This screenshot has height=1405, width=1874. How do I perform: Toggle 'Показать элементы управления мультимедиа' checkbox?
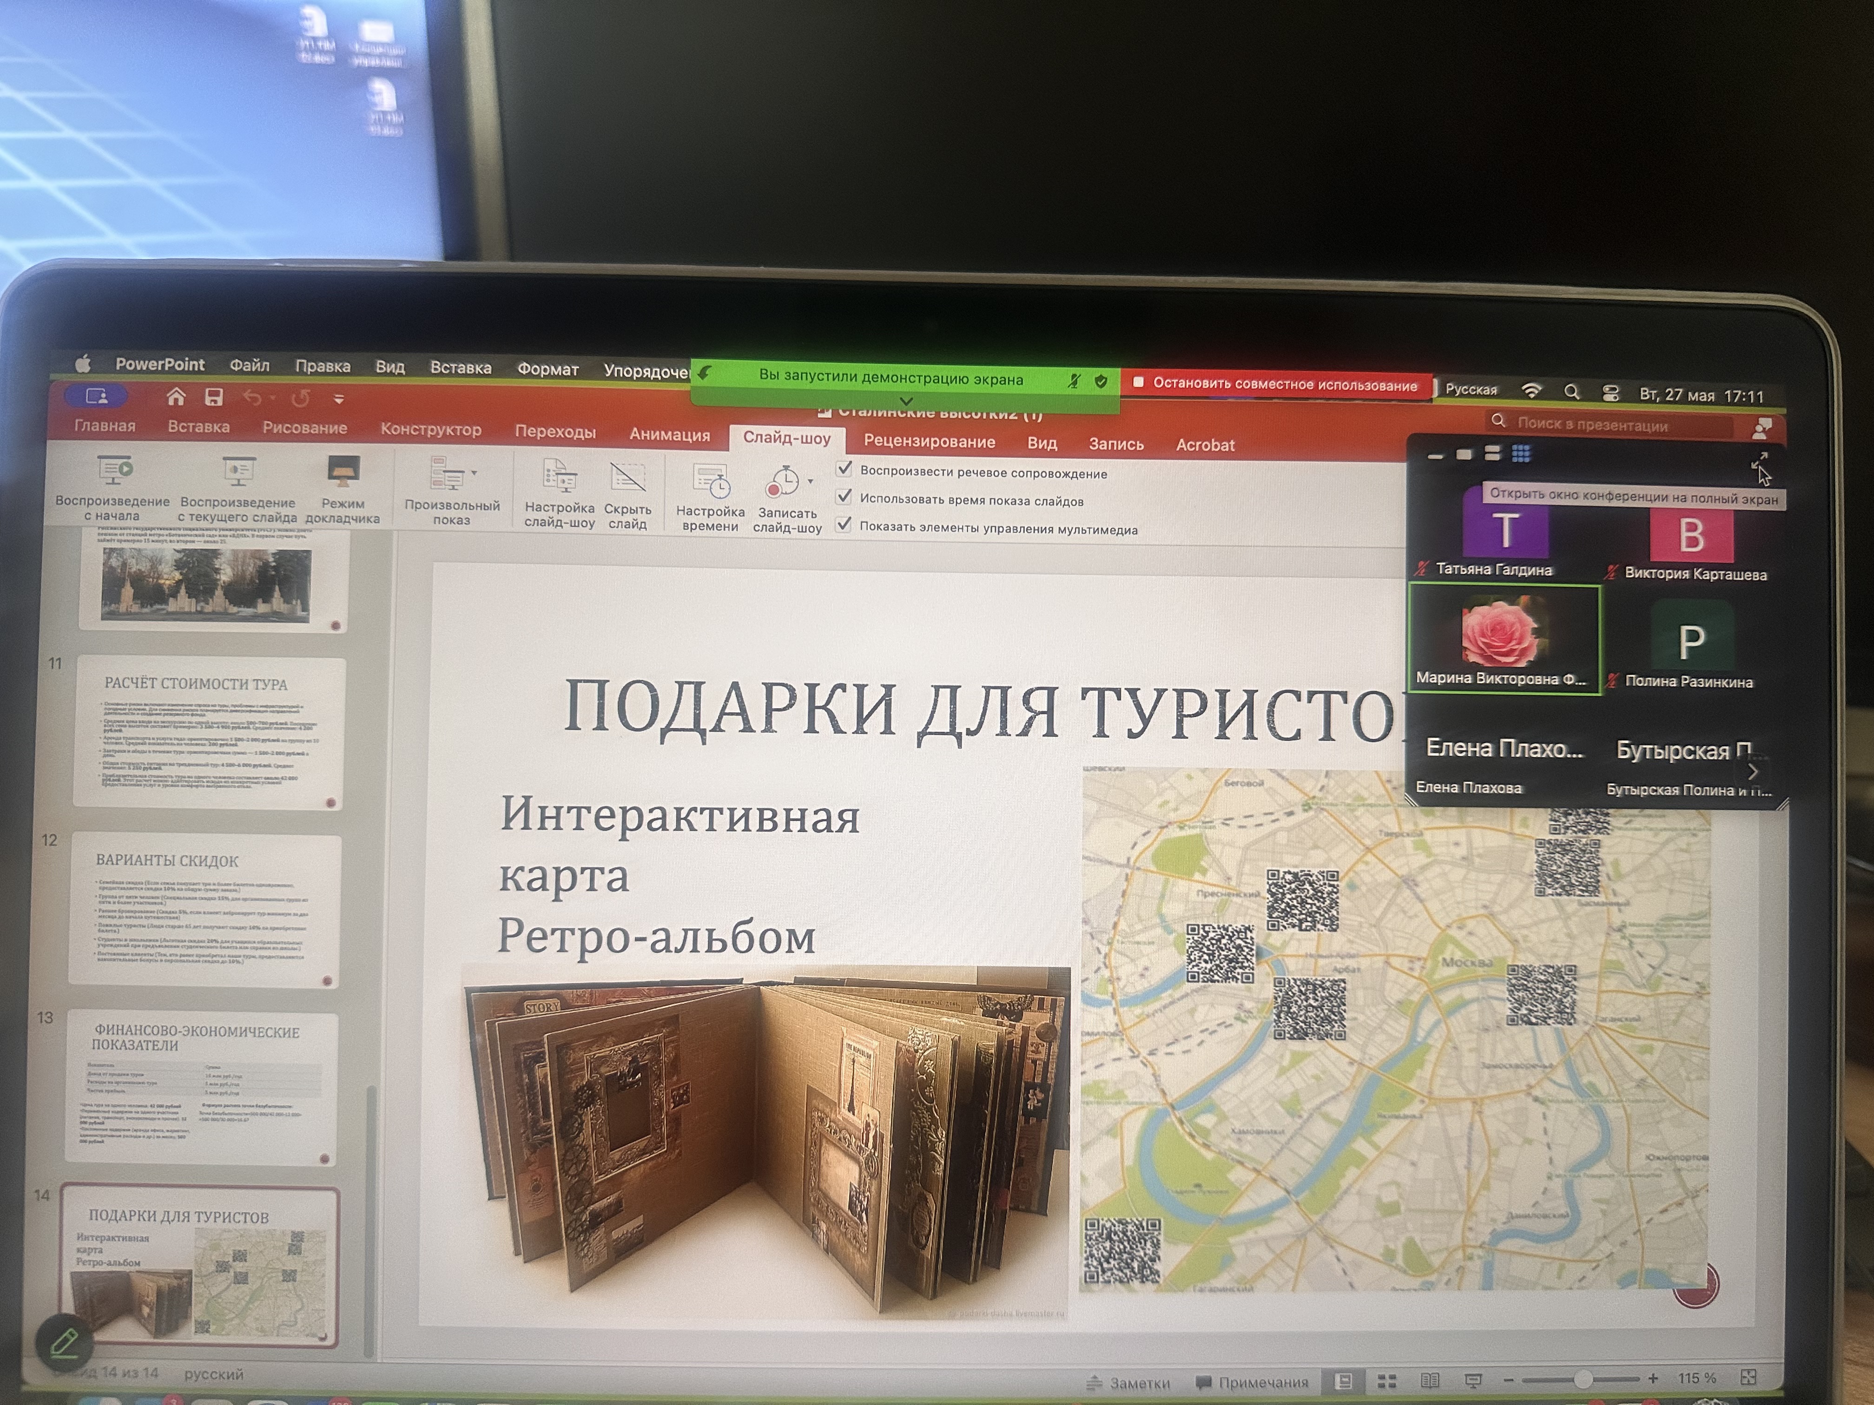844,525
